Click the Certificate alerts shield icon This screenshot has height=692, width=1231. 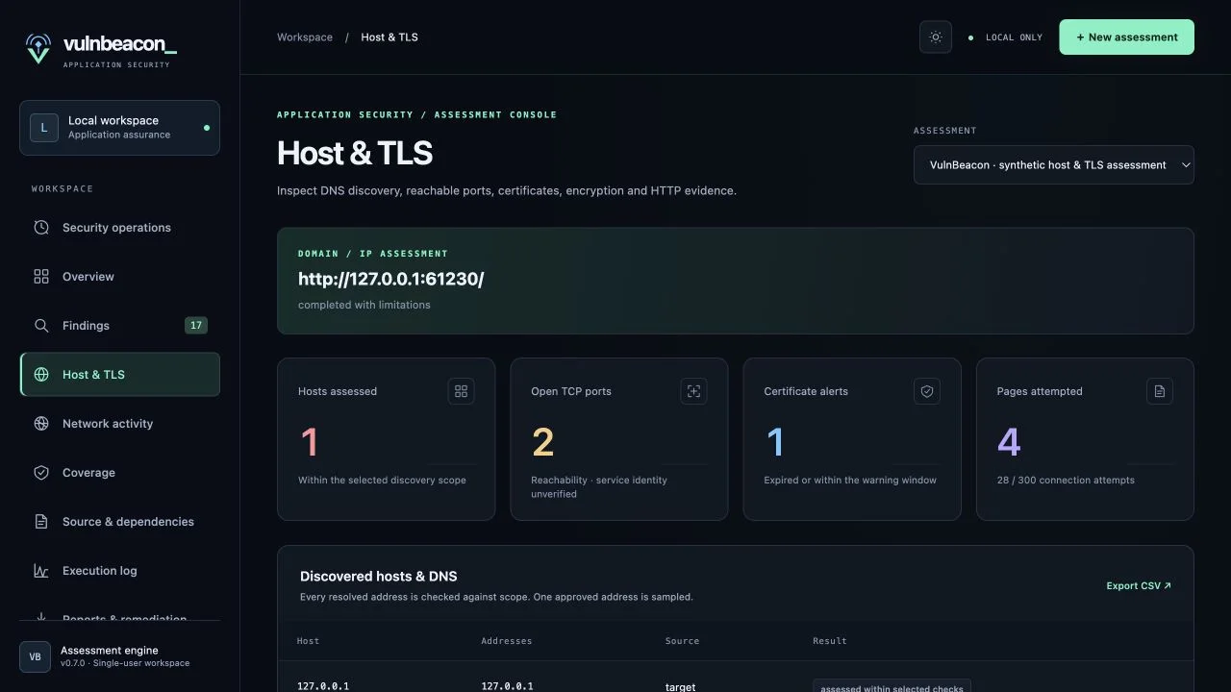pyautogui.click(x=927, y=391)
